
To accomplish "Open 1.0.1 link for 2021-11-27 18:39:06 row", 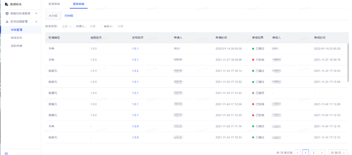I will coord(135,60).
